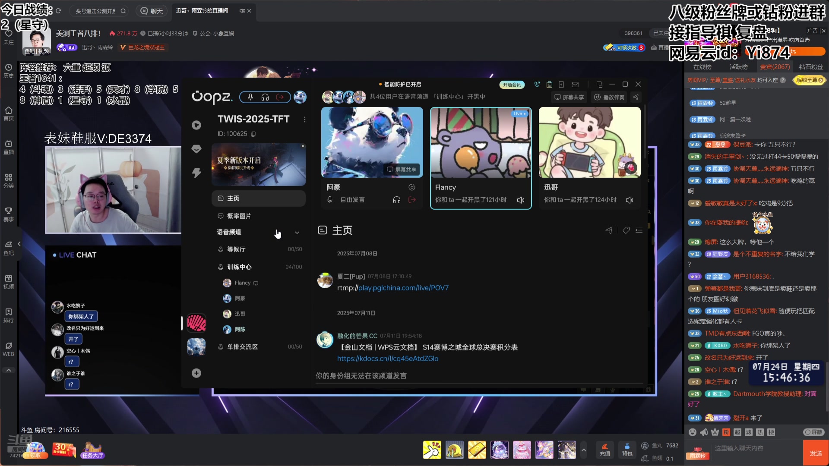This screenshot has height=466, width=829.
Task: Collapse the Douyu sidebar bottom chevron
Action: (9, 370)
